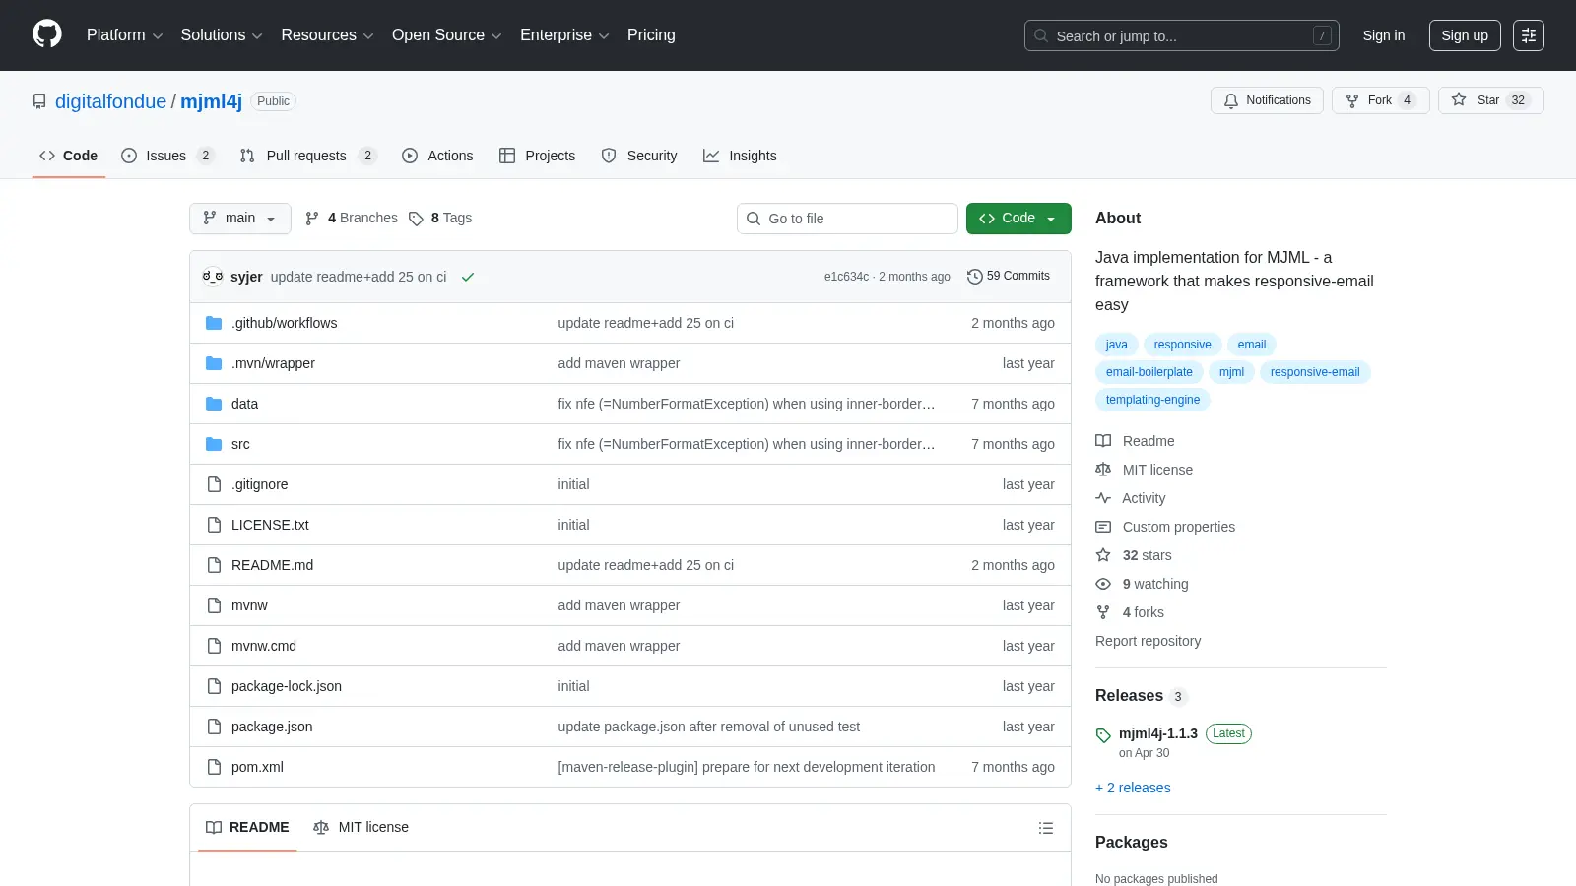Click the java topic tag
The height and width of the screenshot is (886, 1576).
[x=1117, y=345]
